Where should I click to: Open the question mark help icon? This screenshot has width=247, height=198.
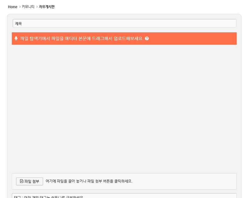(x=147, y=38)
